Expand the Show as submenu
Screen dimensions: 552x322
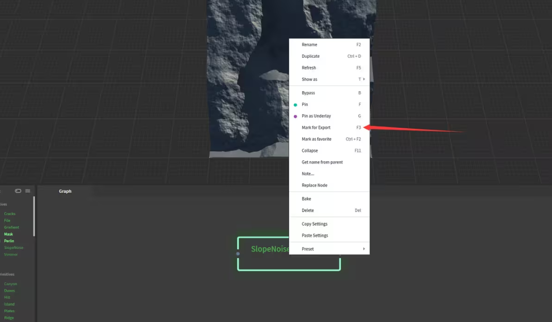(364, 79)
